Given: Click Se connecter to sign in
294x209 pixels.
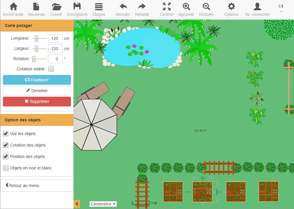Looking at the screenshot, I should pos(257,6).
